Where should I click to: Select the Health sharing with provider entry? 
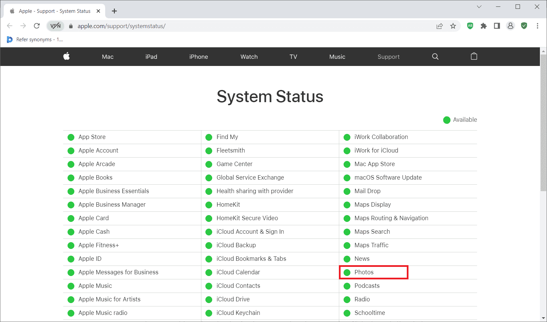point(255,191)
